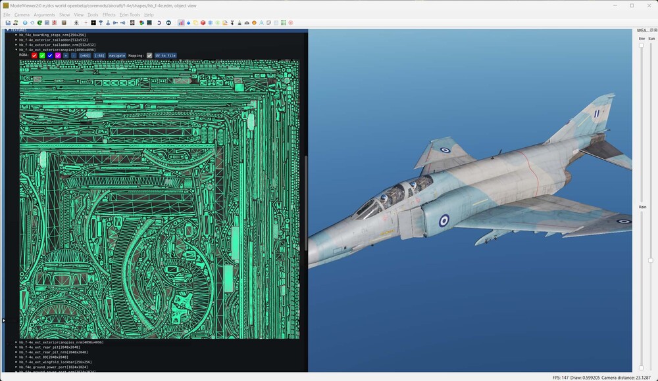Image resolution: width=658 pixels, height=381 pixels.
Task: Expand hb_f4e_boarding_steps_nrm texture entry
Action: pyautogui.click(x=16, y=35)
